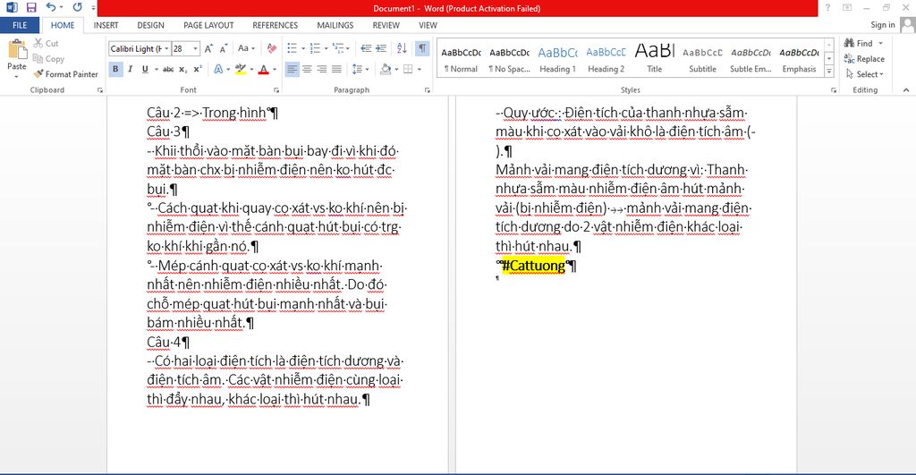This screenshot has width=916, height=475.
Task: Click the Find button
Action: pos(858,43)
